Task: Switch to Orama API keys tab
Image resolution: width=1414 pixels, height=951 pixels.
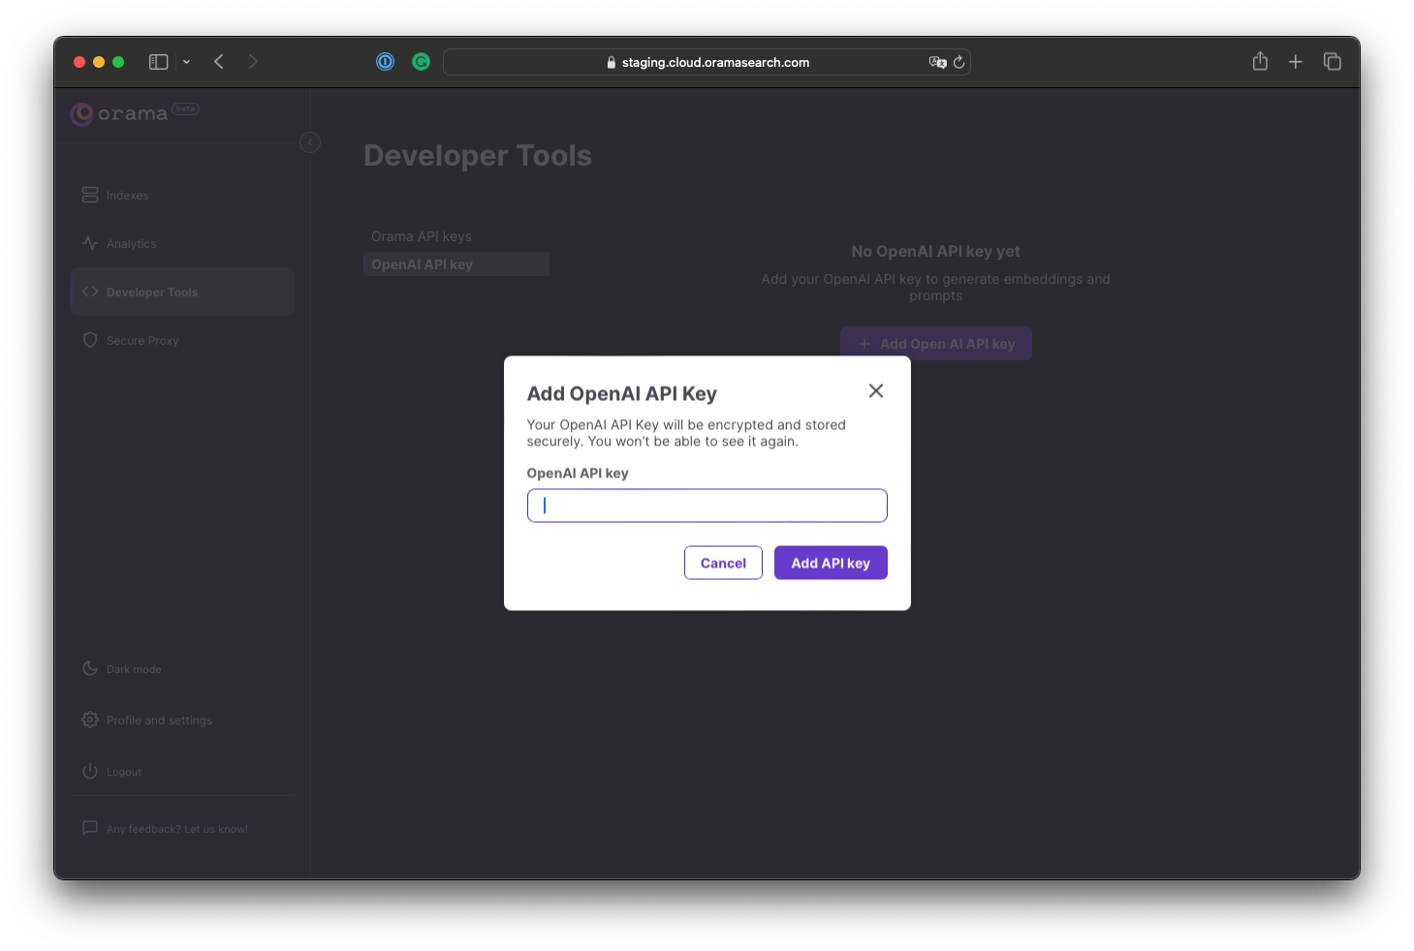Action: (x=422, y=236)
